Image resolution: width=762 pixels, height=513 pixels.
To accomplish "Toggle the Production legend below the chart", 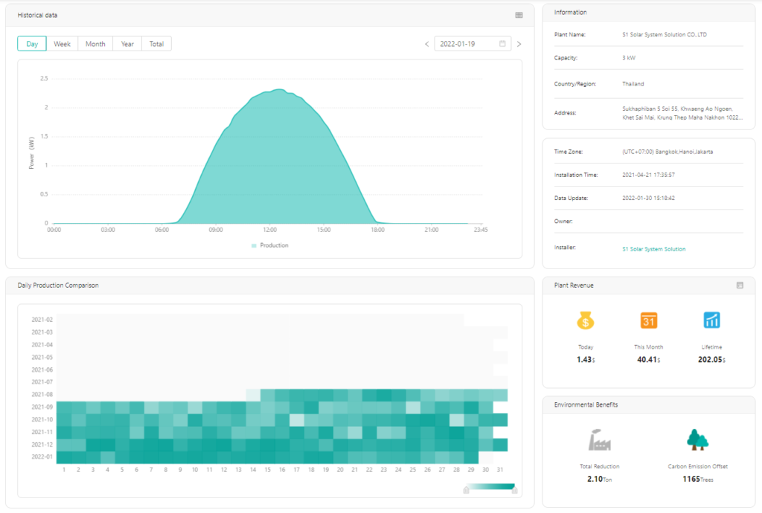I will point(268,245).
